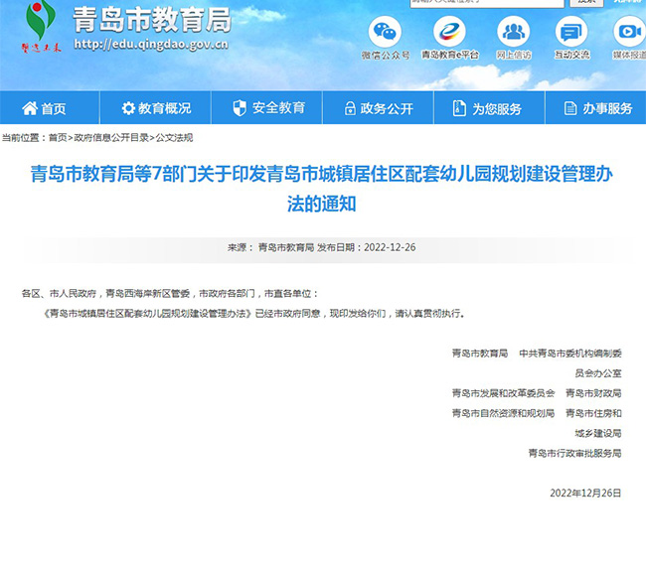Click the search keyword input field
646x568 pixels.
tap(487, 2)
